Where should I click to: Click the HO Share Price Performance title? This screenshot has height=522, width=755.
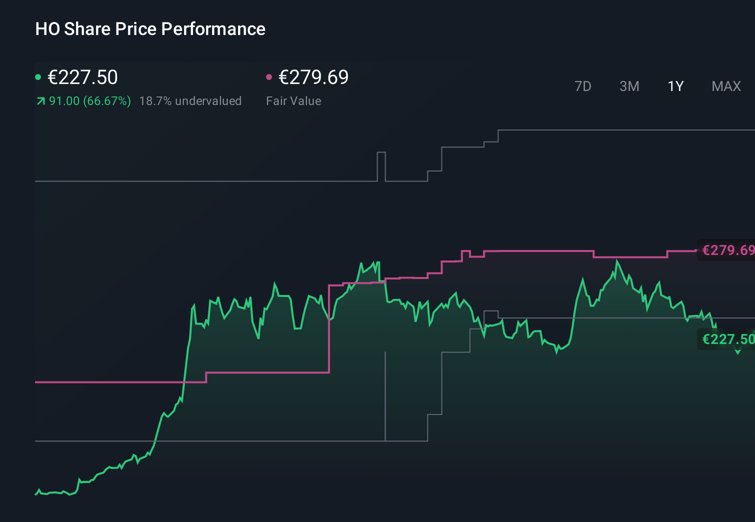(150, 29)
